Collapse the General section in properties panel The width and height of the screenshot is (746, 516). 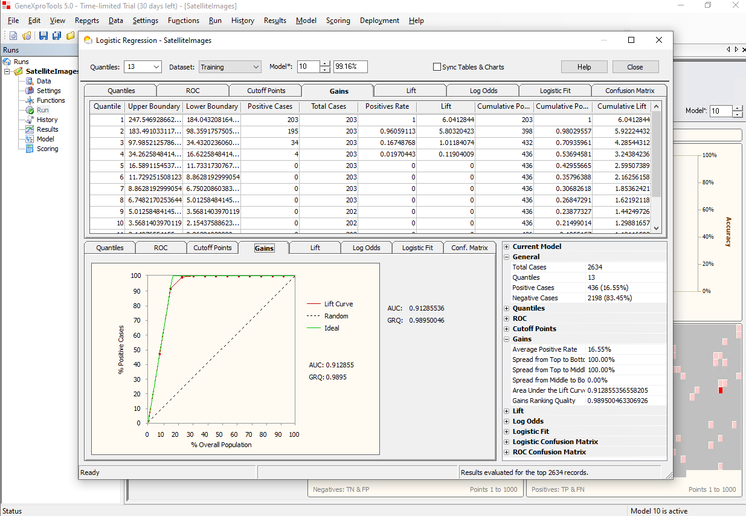click(x=506, y=257)
